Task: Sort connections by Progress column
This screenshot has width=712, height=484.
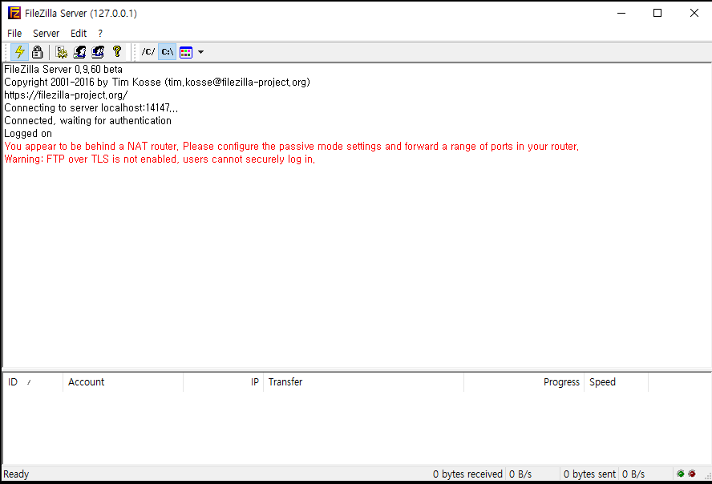Action: [x=524, y=382]
